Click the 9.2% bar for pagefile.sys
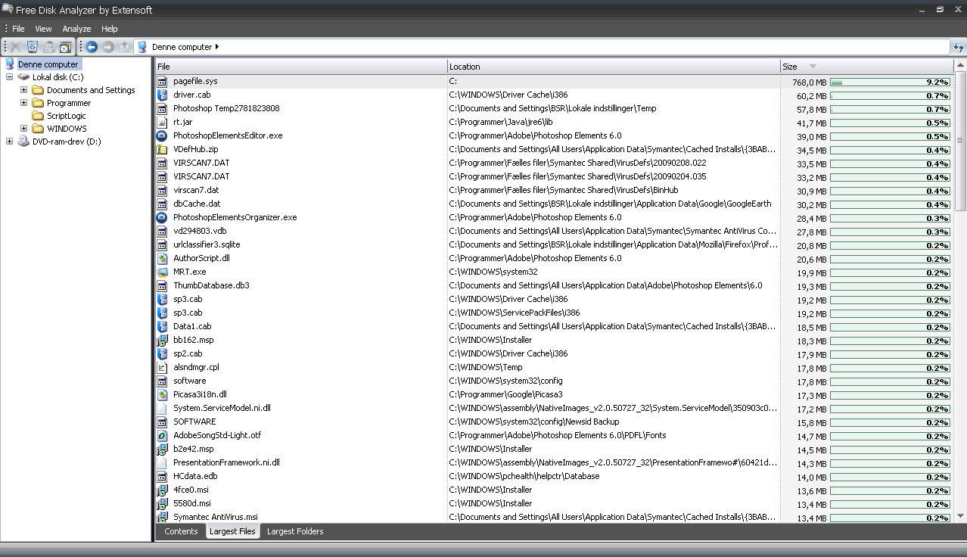Screen dimensions: 967x557 click(890, 82)
